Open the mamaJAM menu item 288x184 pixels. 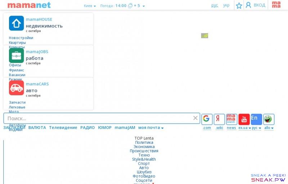(x=125, y=128)
